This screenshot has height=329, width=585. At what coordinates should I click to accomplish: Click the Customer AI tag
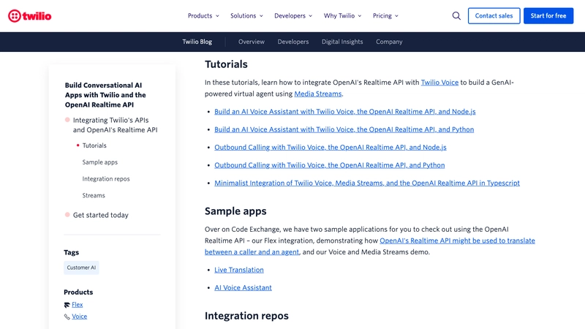[x=81, y=268]
